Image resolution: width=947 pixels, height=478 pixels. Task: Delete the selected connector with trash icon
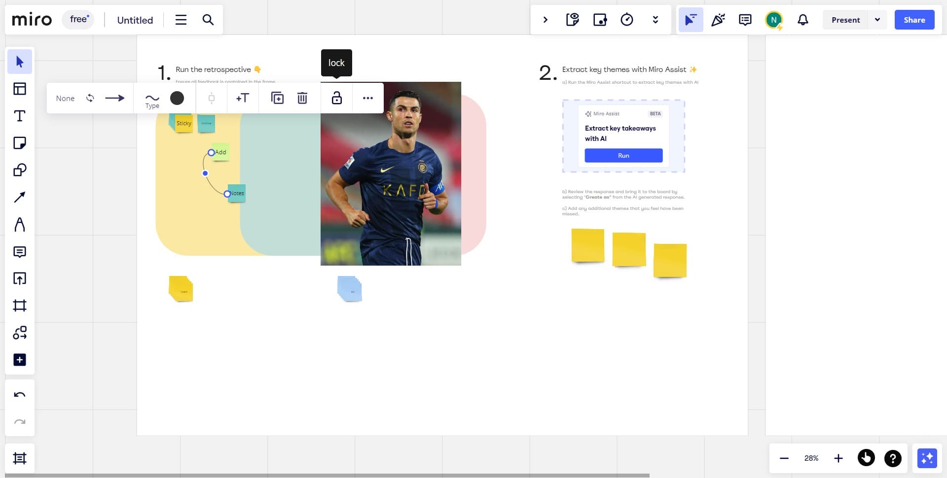click(302, 98)
